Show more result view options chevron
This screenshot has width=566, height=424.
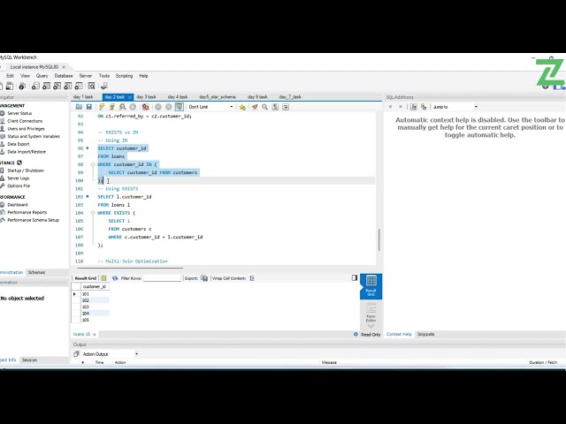click(371, 326)
